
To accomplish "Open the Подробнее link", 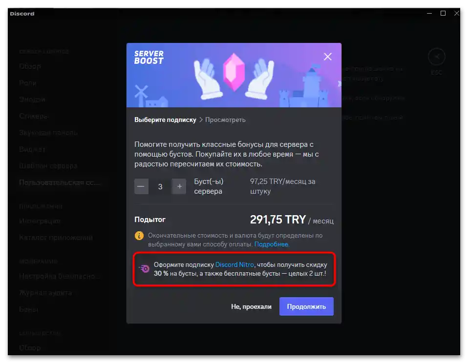I will (272, 244).
